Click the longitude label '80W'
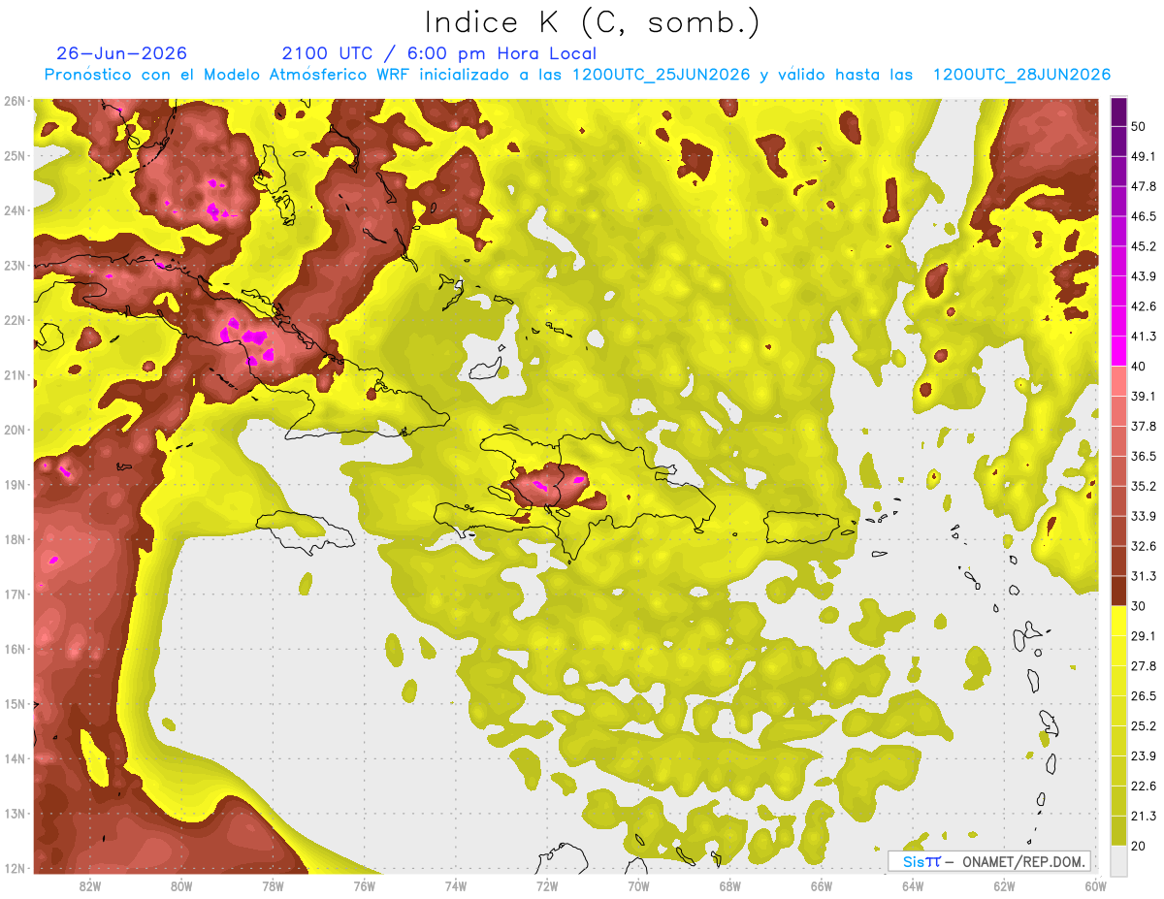The height and width of the screenshot is (899, 1164). coord(181,885)
